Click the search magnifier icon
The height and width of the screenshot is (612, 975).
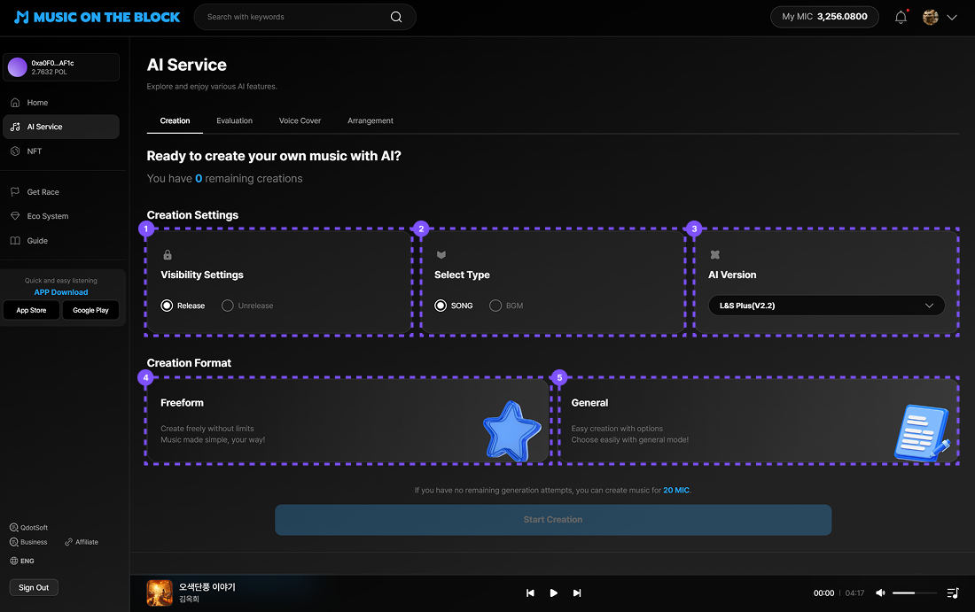coord(396,17)
